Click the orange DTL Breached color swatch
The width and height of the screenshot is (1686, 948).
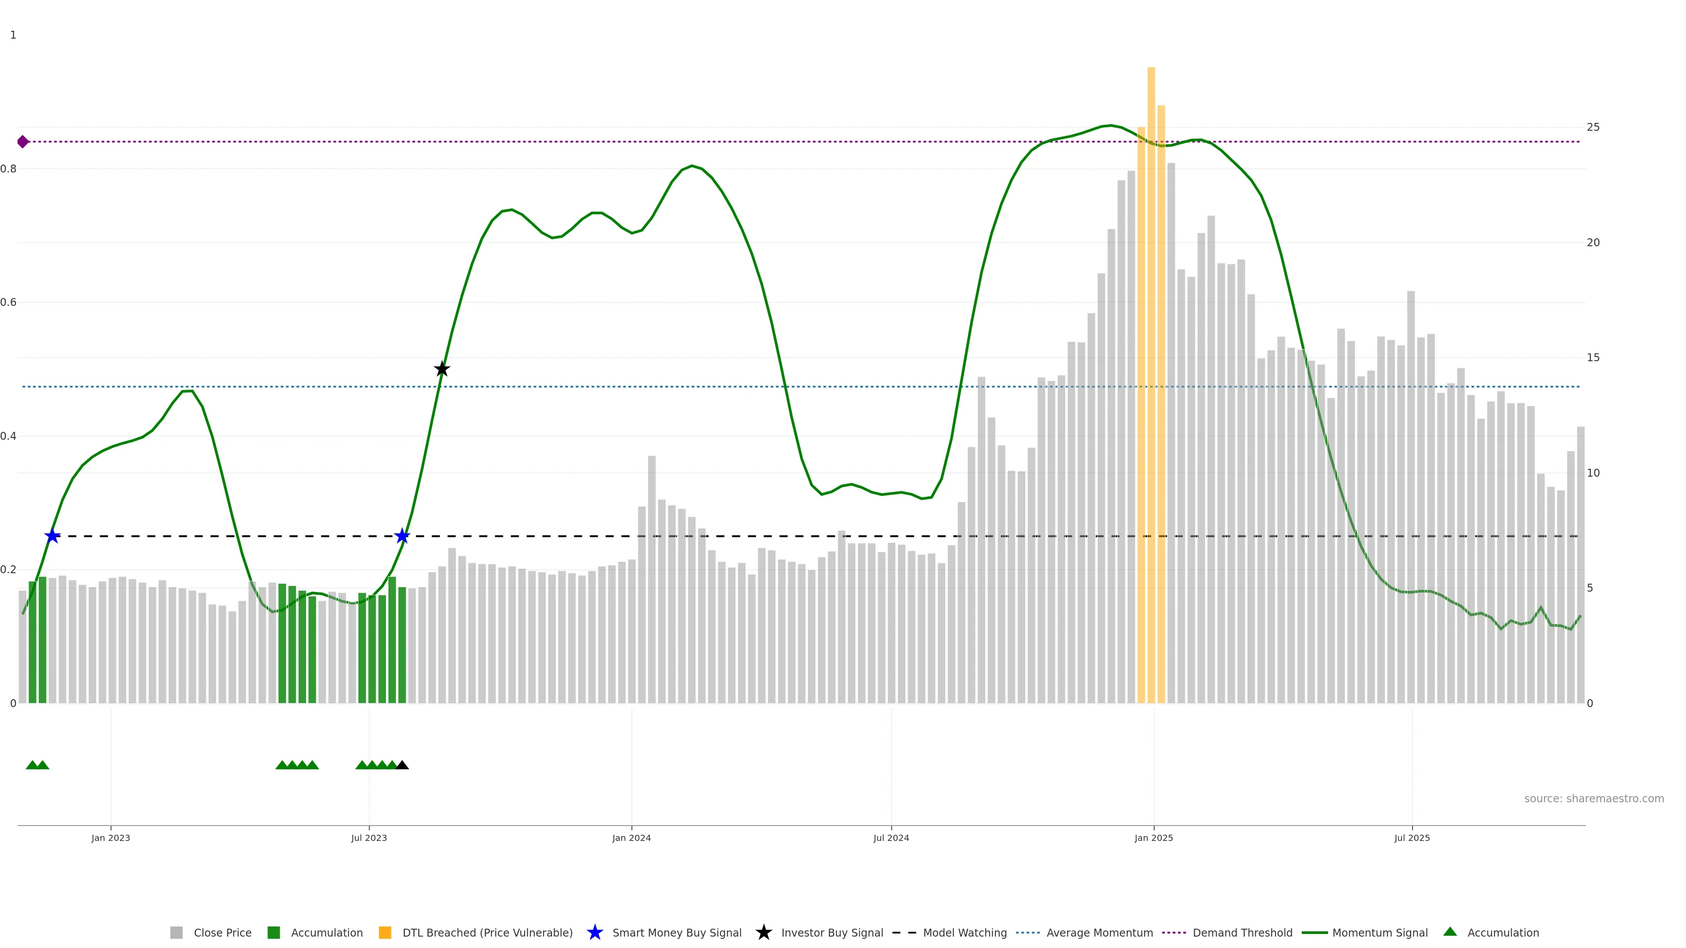pyautogui.click(x=385, y=932)
